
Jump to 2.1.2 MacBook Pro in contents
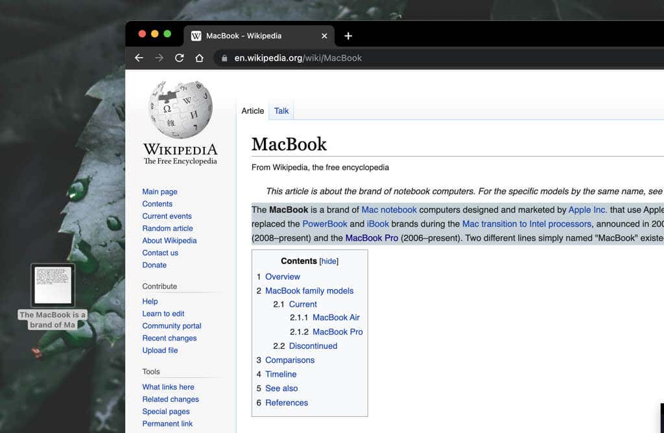tap(337, 332)
